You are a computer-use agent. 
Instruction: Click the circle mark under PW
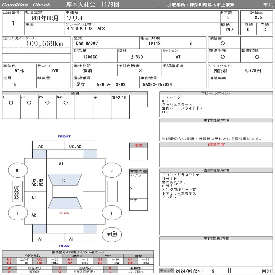pos(47,103)
